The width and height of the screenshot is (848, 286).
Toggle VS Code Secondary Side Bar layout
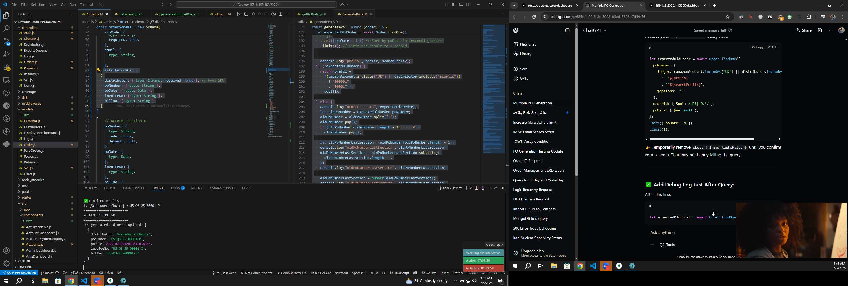[x=468, y=5]
